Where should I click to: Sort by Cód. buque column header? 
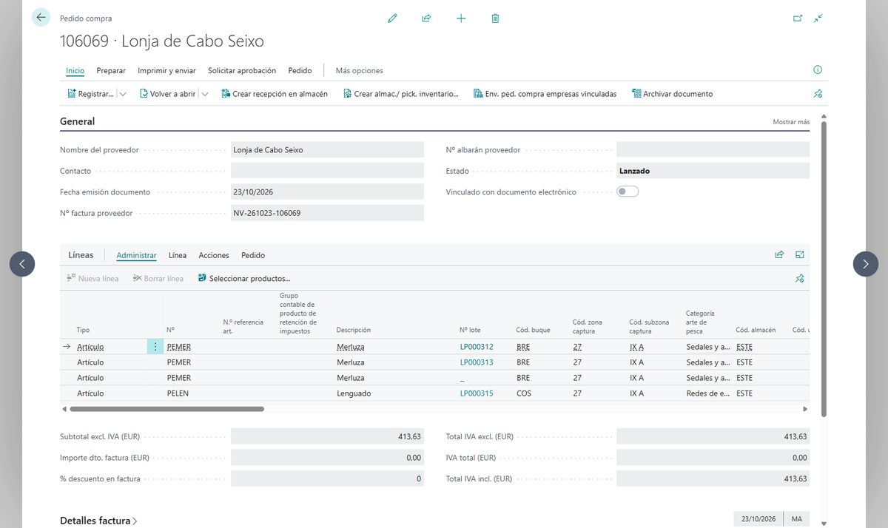point(534,330)
